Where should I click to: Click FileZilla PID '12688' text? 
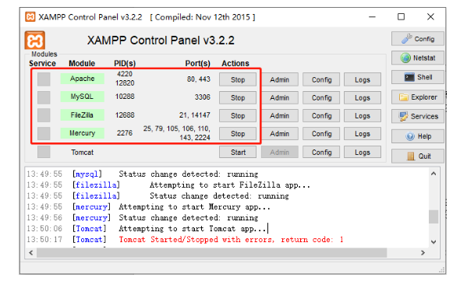pos(125,115)
